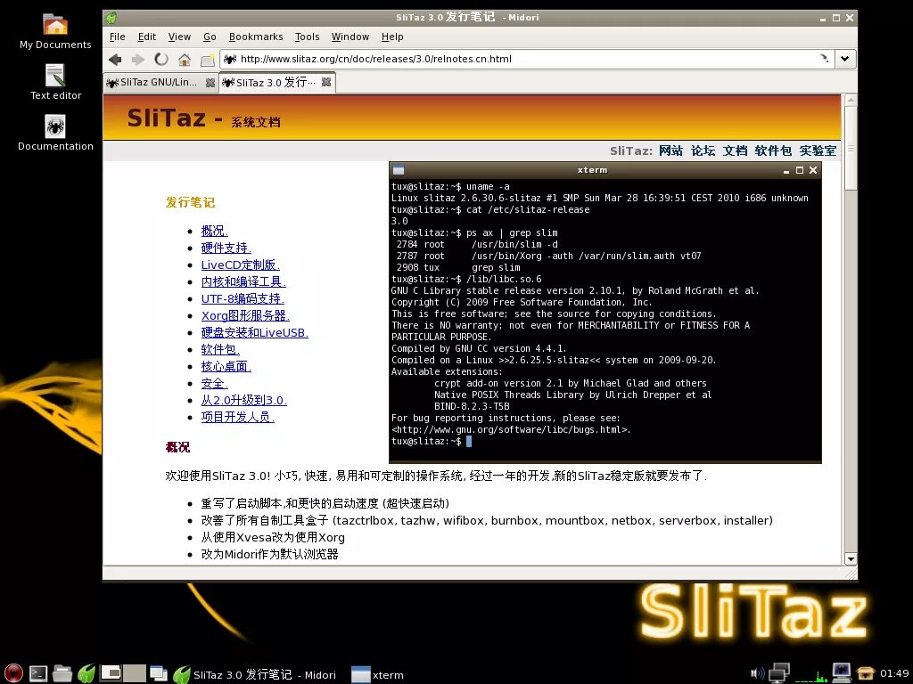The width and height of the screenshot is (913, 684).
Task: Click the show desktop windows icon in taskbar
Action: (159, 673)
